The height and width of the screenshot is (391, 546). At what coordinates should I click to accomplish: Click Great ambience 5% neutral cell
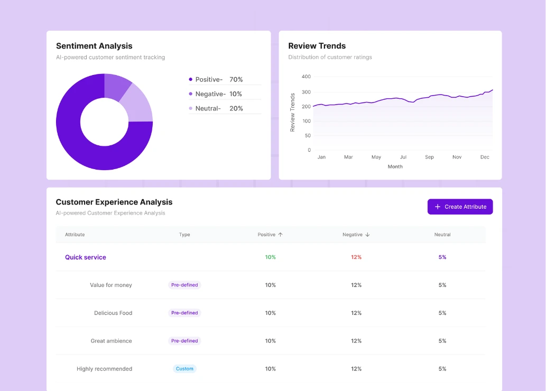point(442,340)
